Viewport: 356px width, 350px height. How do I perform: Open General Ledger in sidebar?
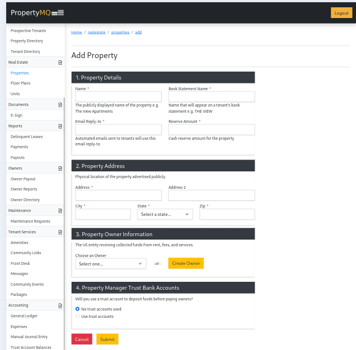tap(24, 316)
